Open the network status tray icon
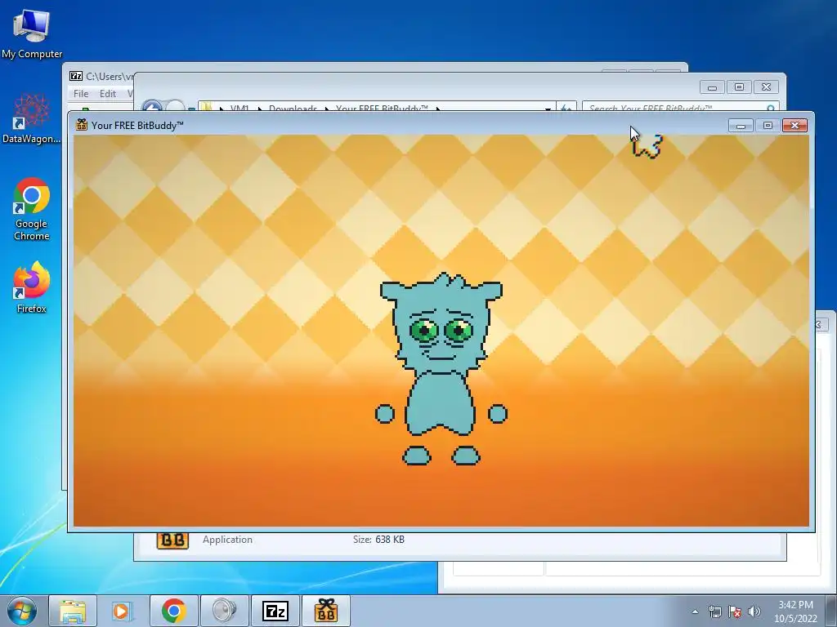 (714, 611)
